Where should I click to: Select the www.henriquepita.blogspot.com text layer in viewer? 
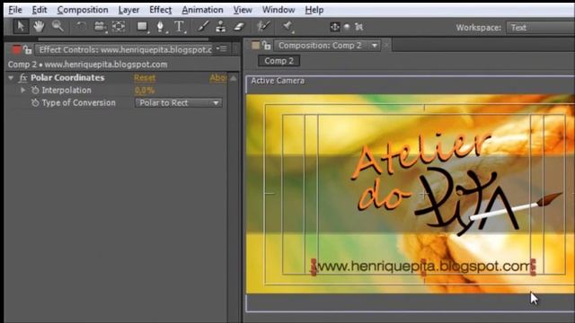click(423, 266)
